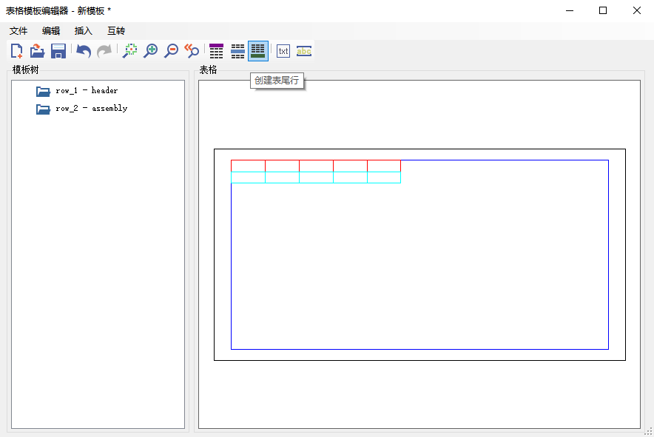Click folder icon of row_1 header
The width and height of the screenshot is (654, 437).
(43, 91)
